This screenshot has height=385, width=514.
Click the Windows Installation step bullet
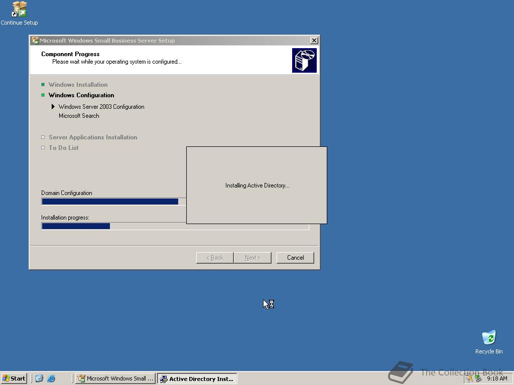click(43, 84)
